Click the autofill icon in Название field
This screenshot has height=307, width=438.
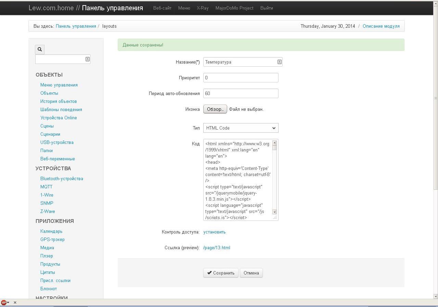[279, 62]
